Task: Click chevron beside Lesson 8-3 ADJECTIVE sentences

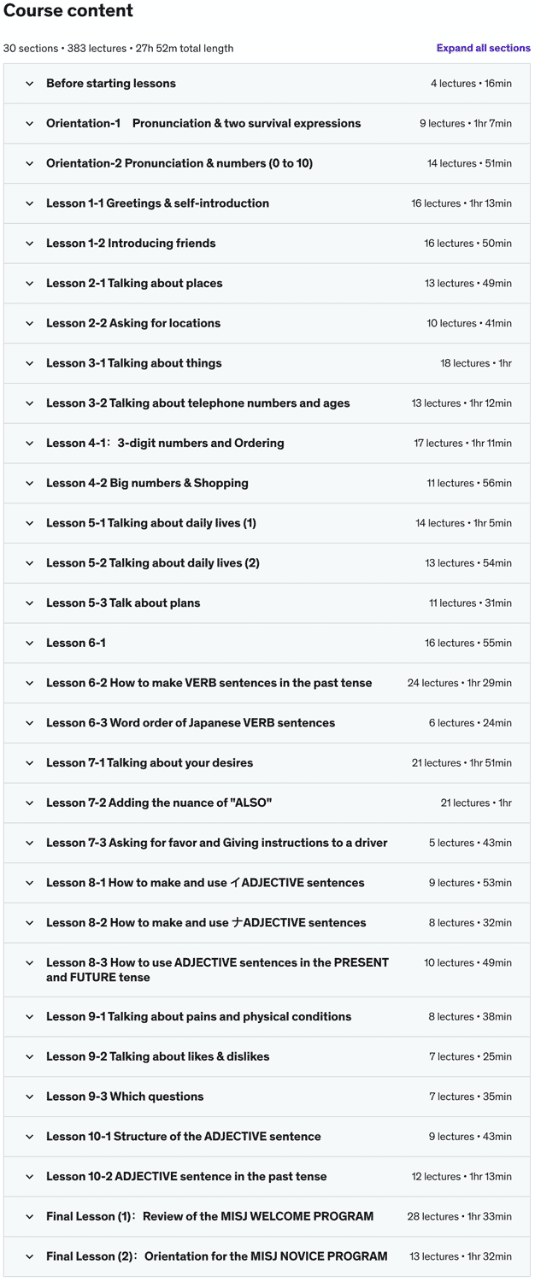Action: pyautogui.click(x=30, y=963)
